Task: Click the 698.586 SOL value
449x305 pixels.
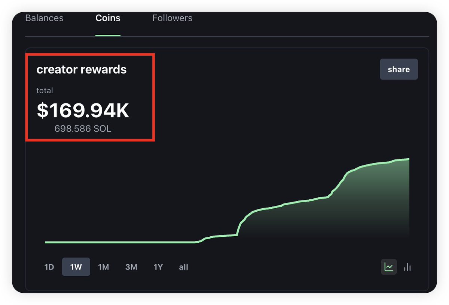Action: 83,129
